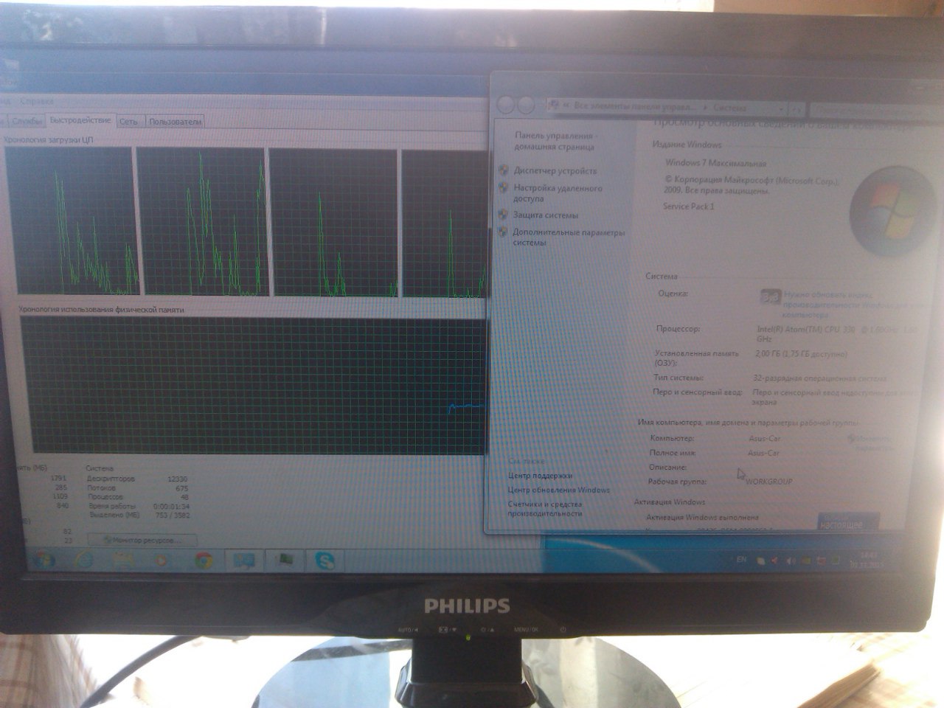Switch to the Сеть tab
This screenshot has height=708, width=944.
pyautogui.click(x=129, y=122)
